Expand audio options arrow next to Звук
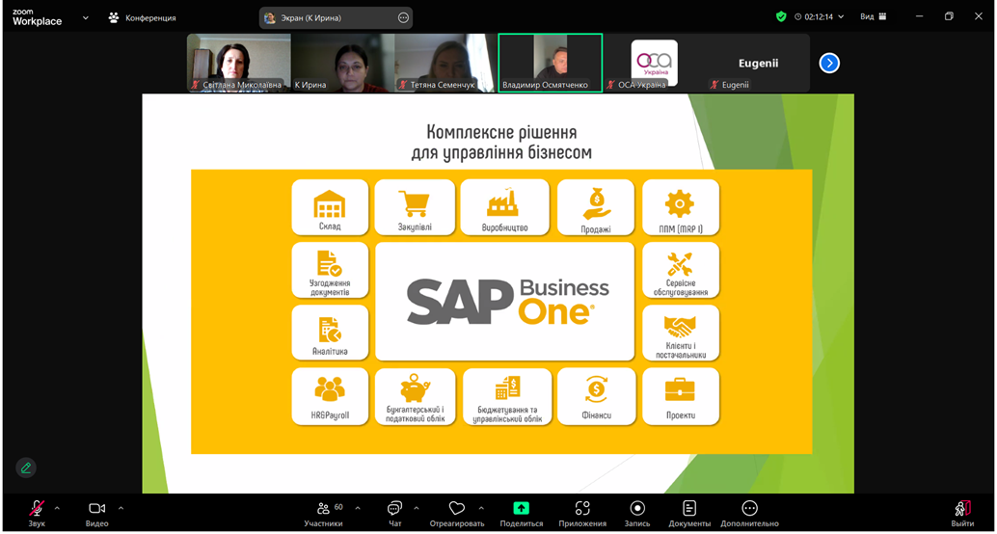Image resolution: width=997 pixels, height=534 pixels. click(57, 508)
